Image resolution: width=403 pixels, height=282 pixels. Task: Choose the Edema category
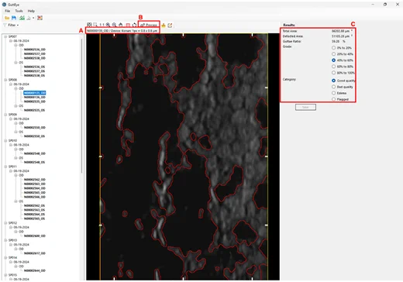click(x=333, y=93)
